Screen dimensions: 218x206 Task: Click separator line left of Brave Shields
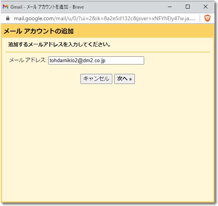(x=200, y=18)
